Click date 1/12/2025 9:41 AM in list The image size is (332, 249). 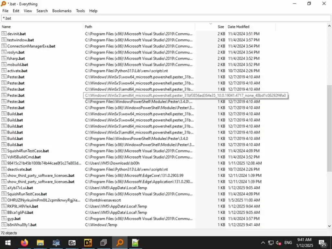pos(244,225)
